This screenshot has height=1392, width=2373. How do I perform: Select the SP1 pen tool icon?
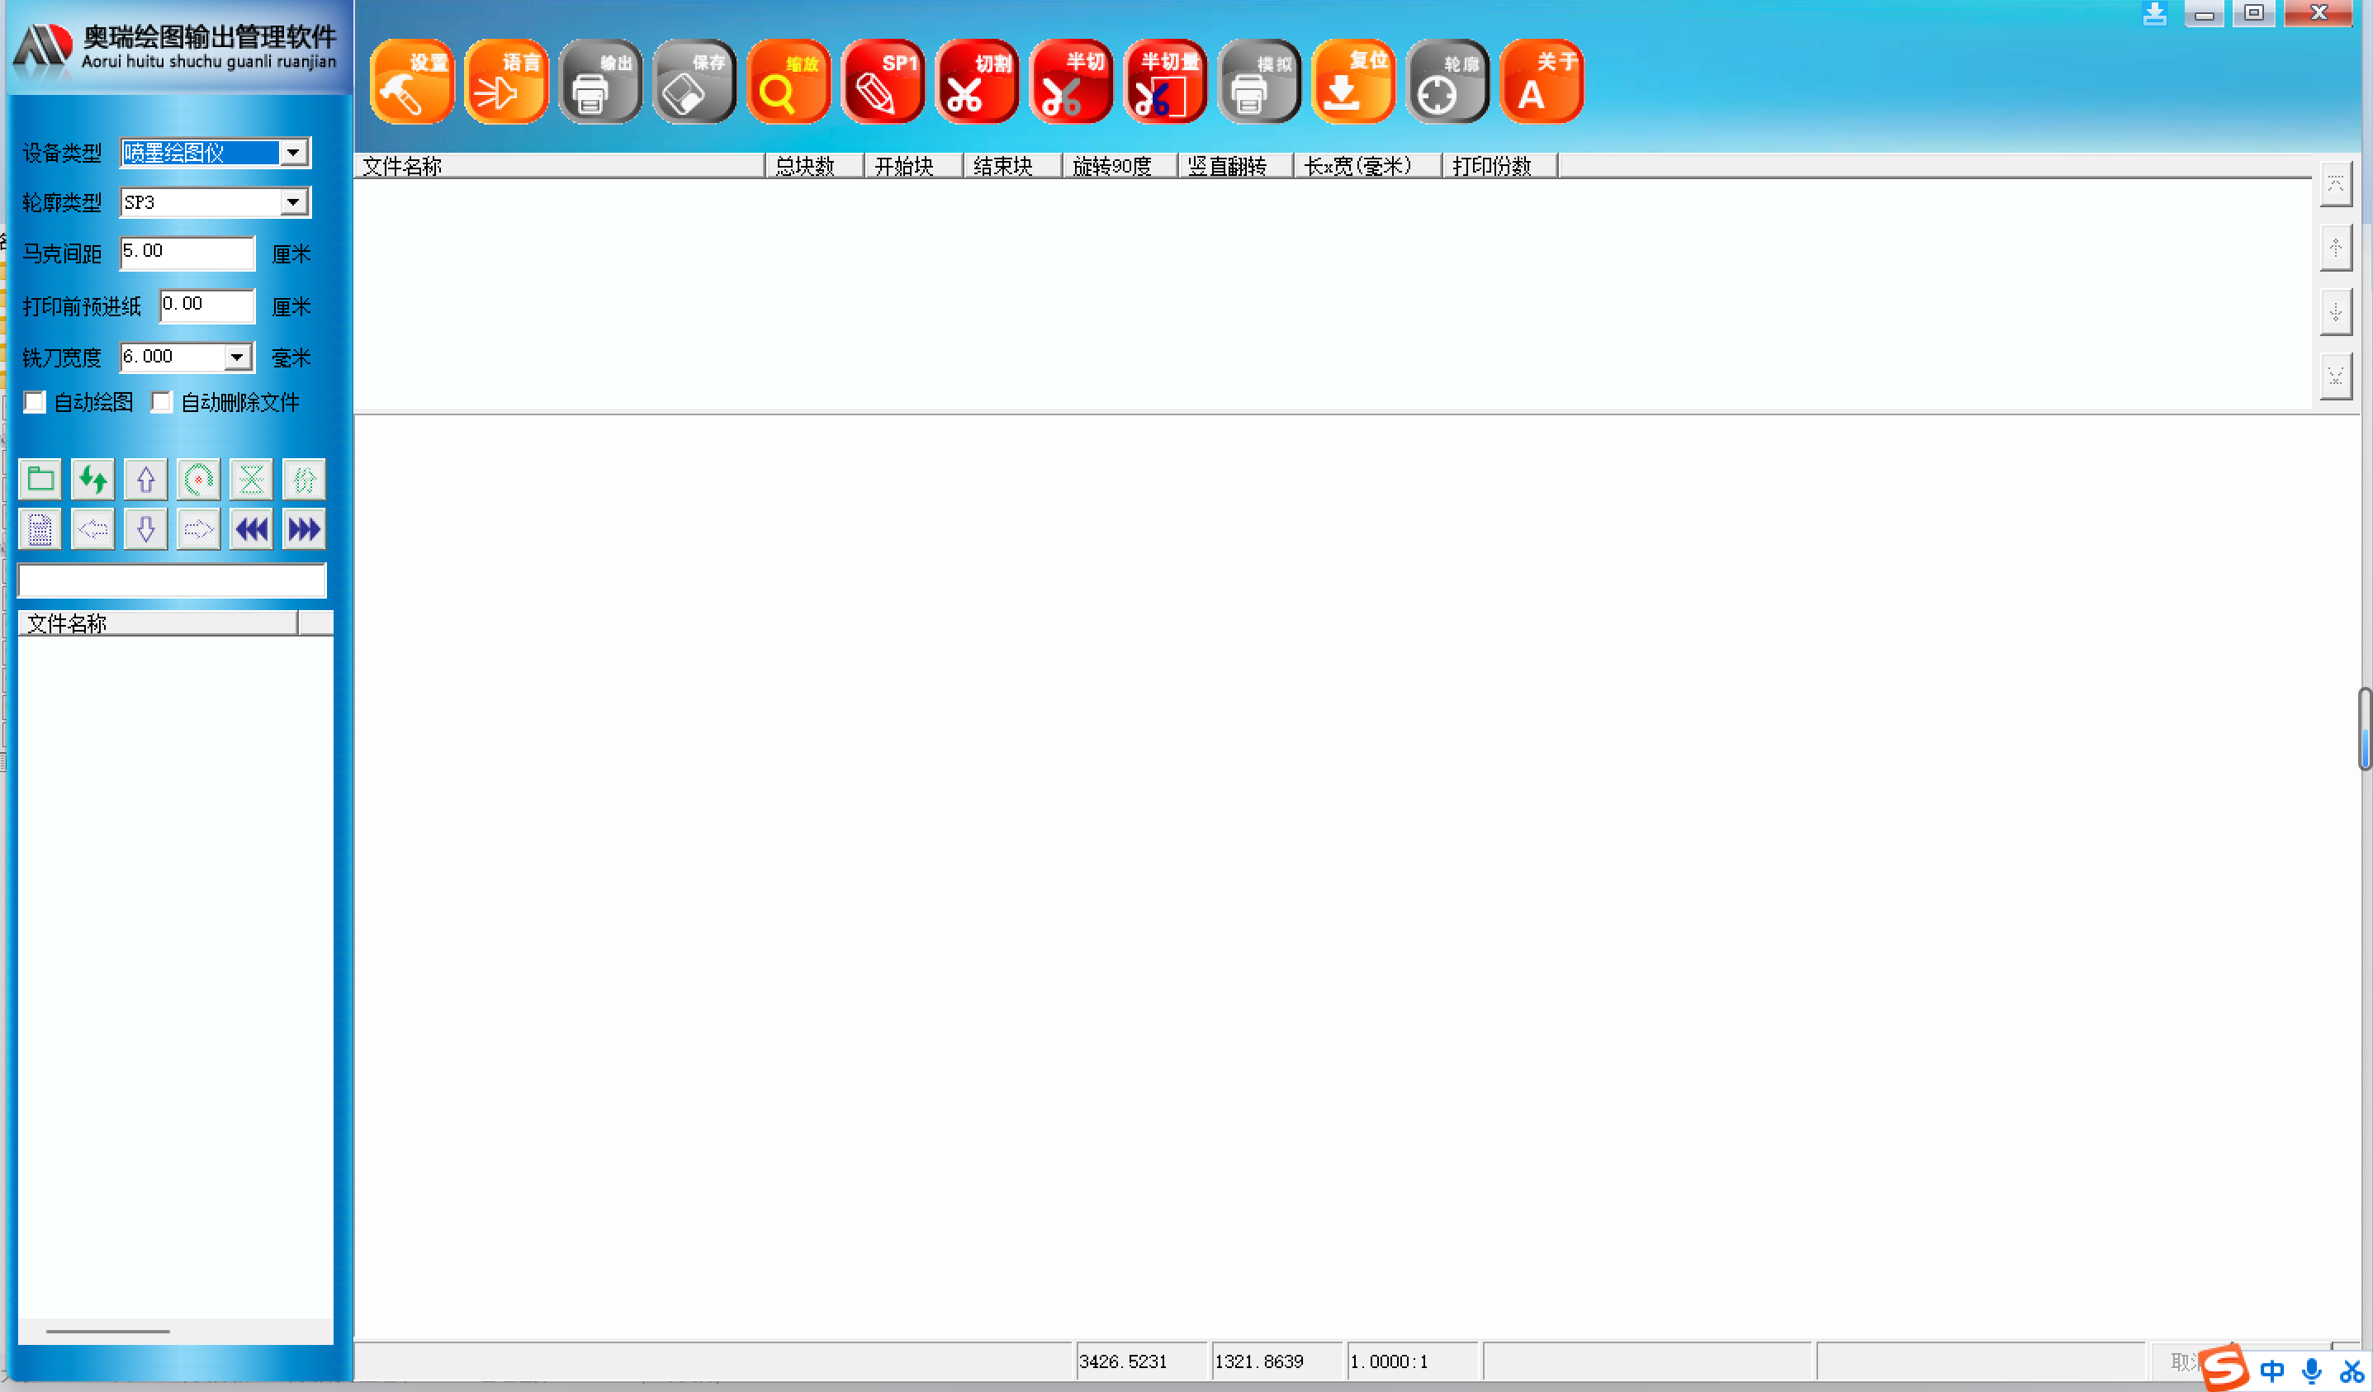point(883,82)
